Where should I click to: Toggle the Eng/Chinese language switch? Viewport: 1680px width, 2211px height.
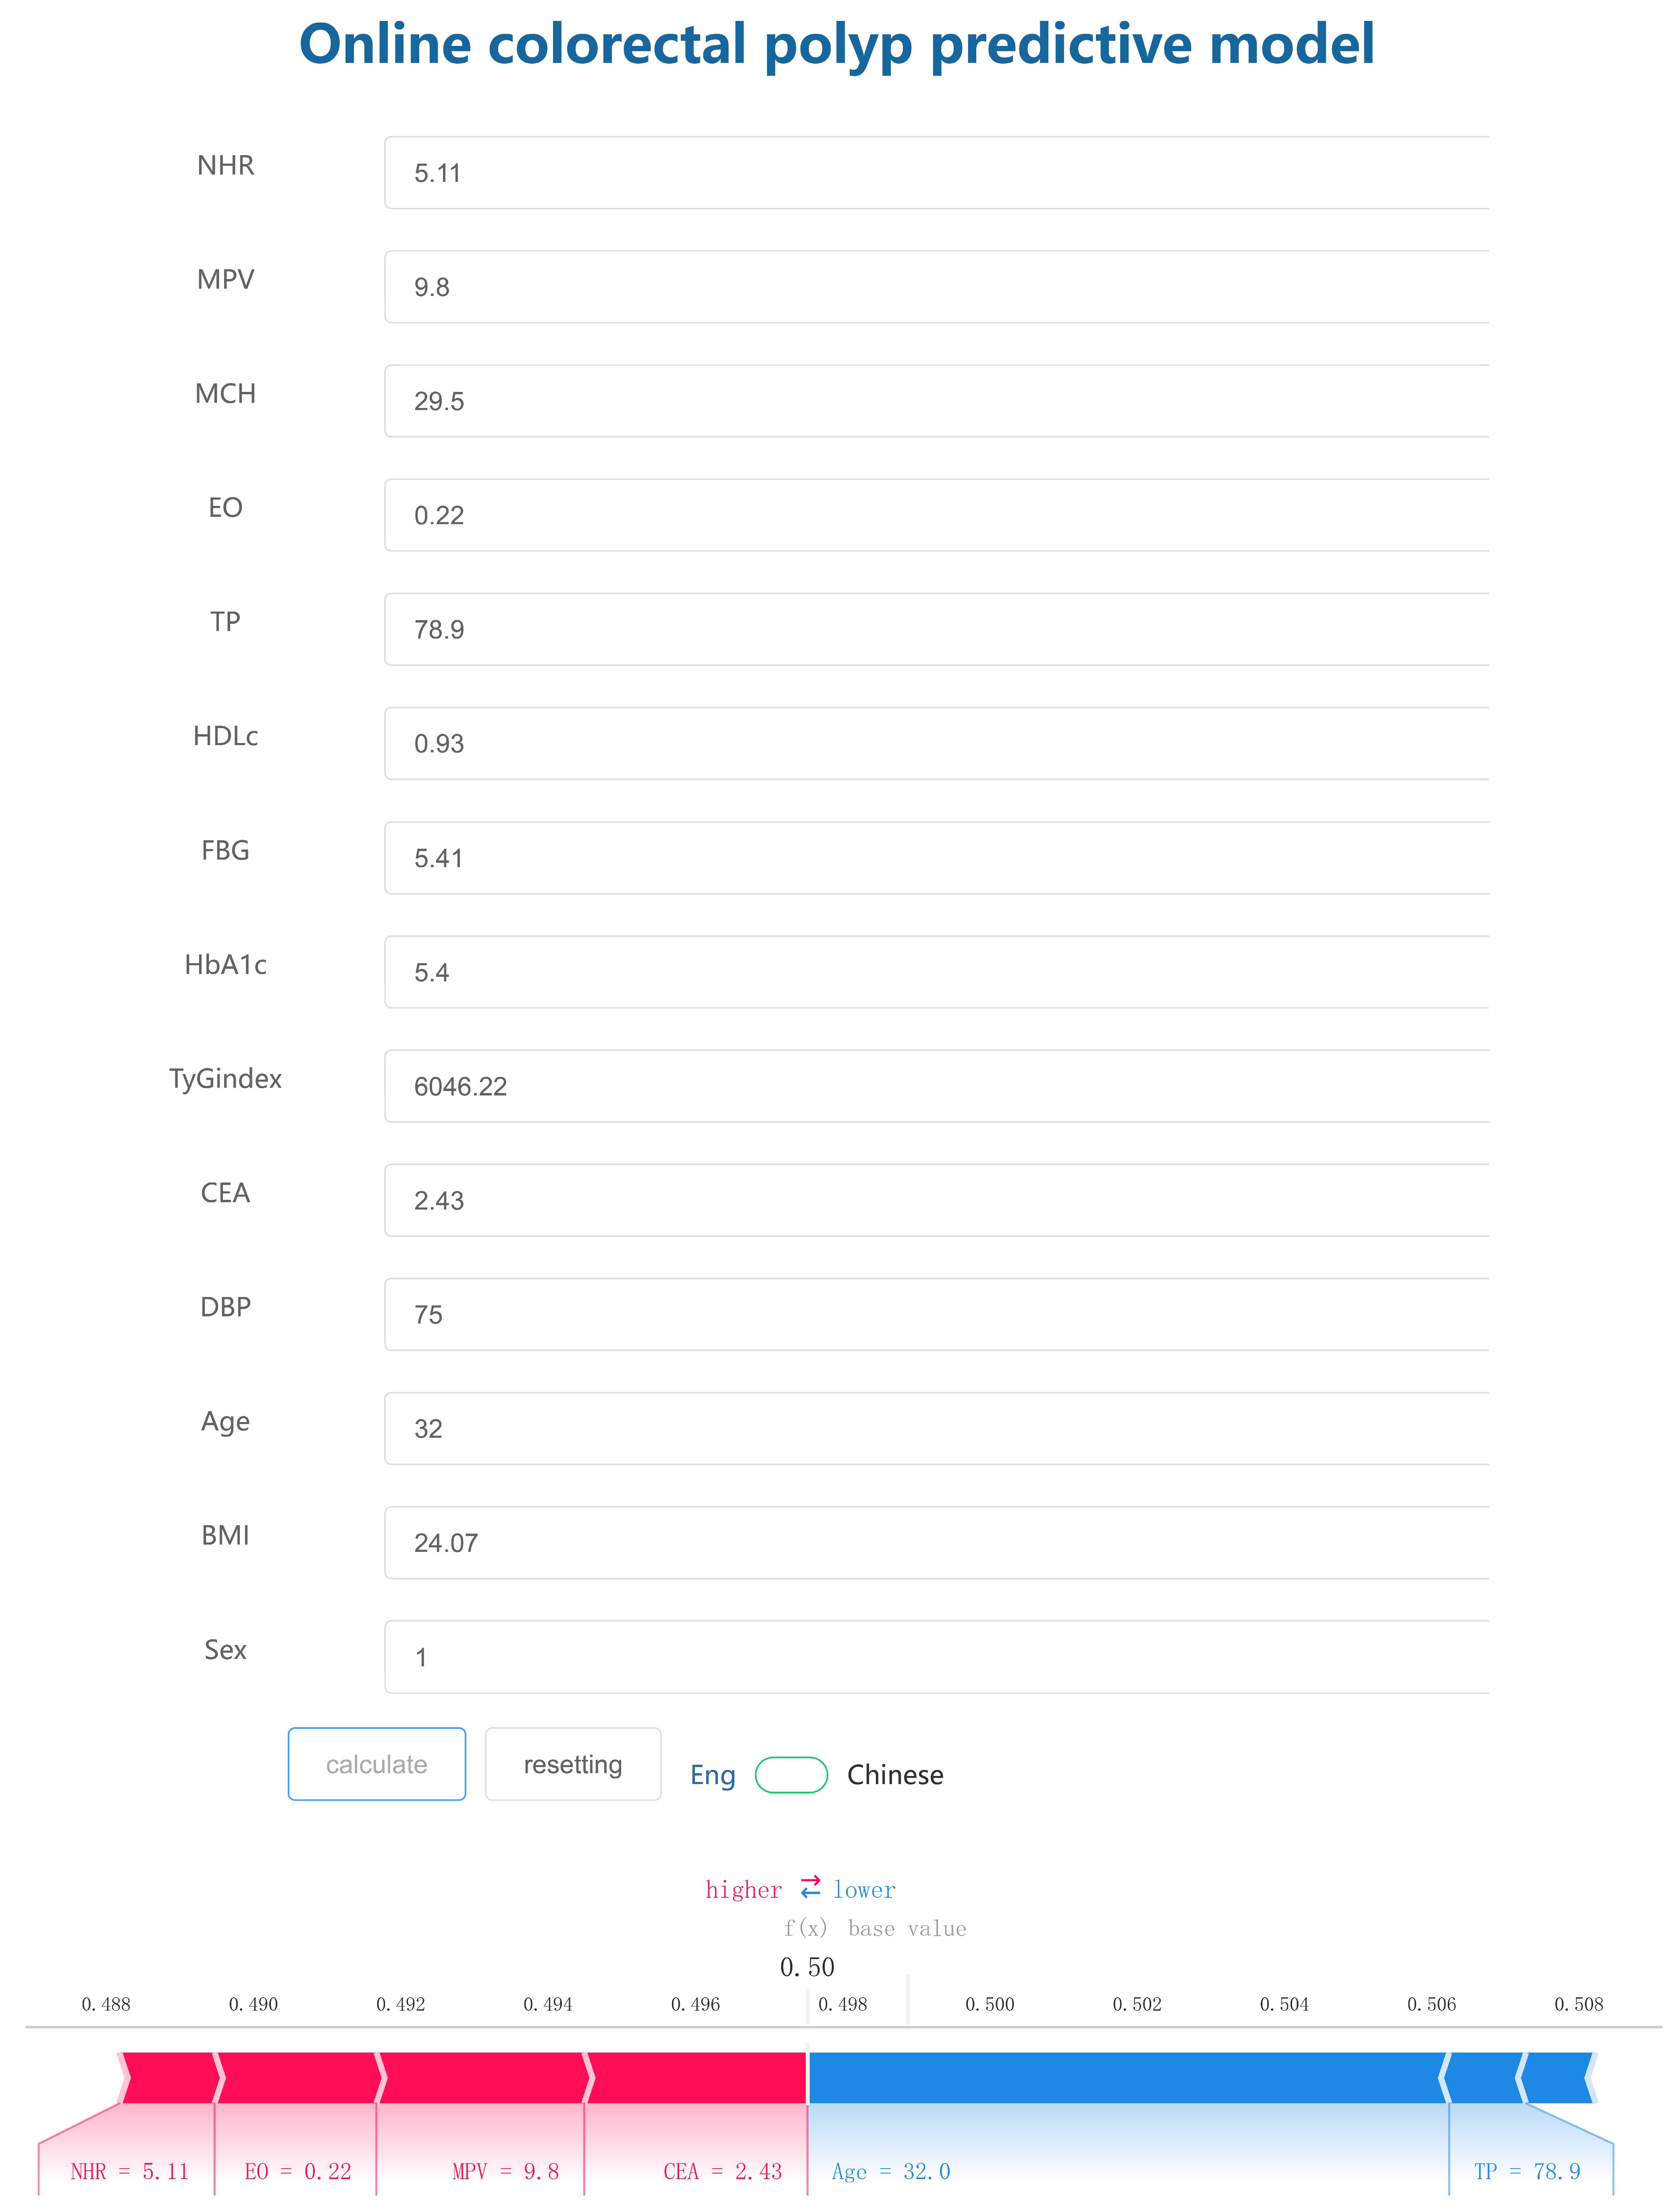click(791, 1775)
